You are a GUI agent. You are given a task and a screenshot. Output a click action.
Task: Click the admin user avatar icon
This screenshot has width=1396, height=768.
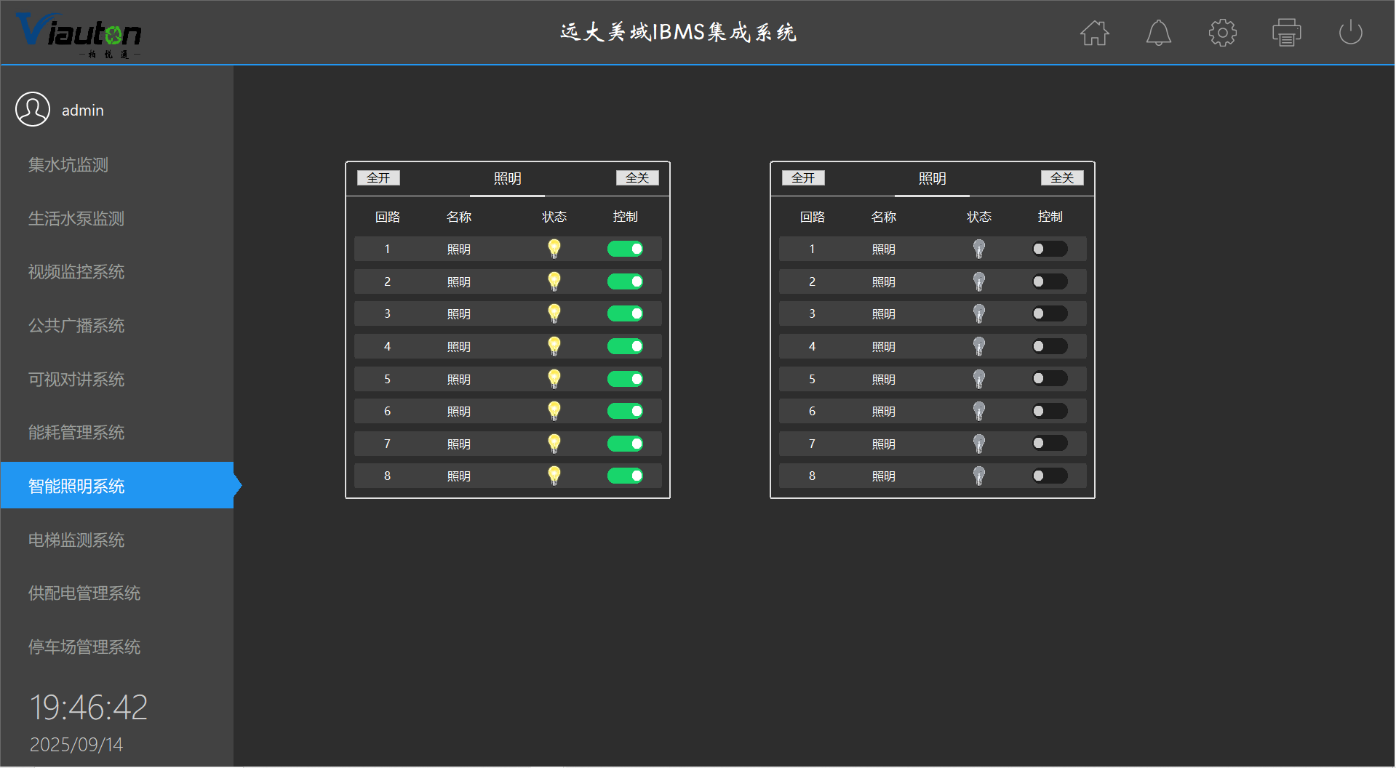33,110
